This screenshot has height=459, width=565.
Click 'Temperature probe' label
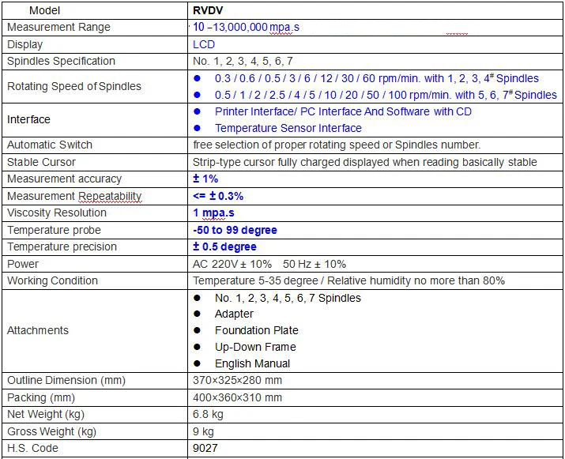[54, 230]
